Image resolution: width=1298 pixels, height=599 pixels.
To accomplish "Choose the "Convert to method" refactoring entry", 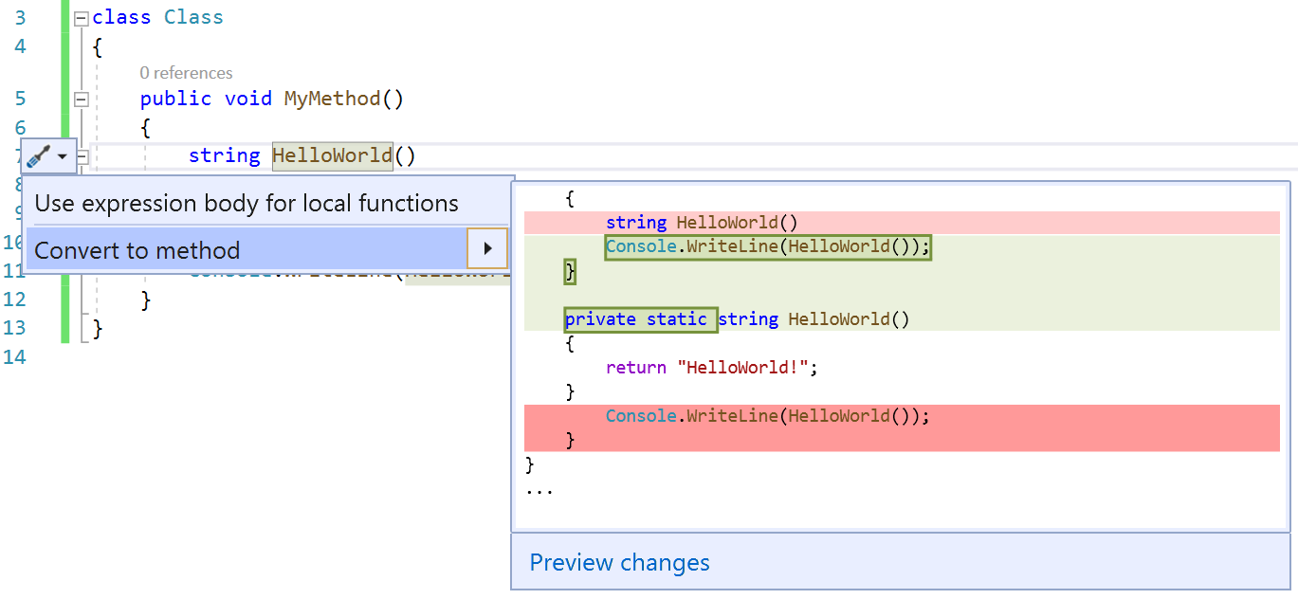I will pos(137,249).
